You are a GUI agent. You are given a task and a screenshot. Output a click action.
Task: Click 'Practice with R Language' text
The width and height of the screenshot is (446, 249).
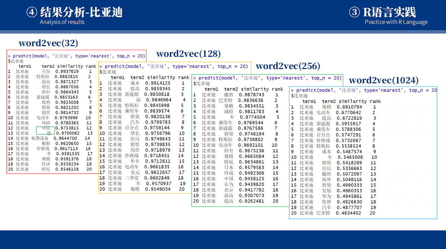(396, 22)
